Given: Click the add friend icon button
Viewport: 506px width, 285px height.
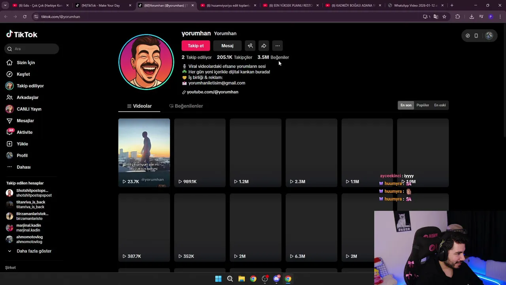Looking at the screenshot, I should [250, 46].
